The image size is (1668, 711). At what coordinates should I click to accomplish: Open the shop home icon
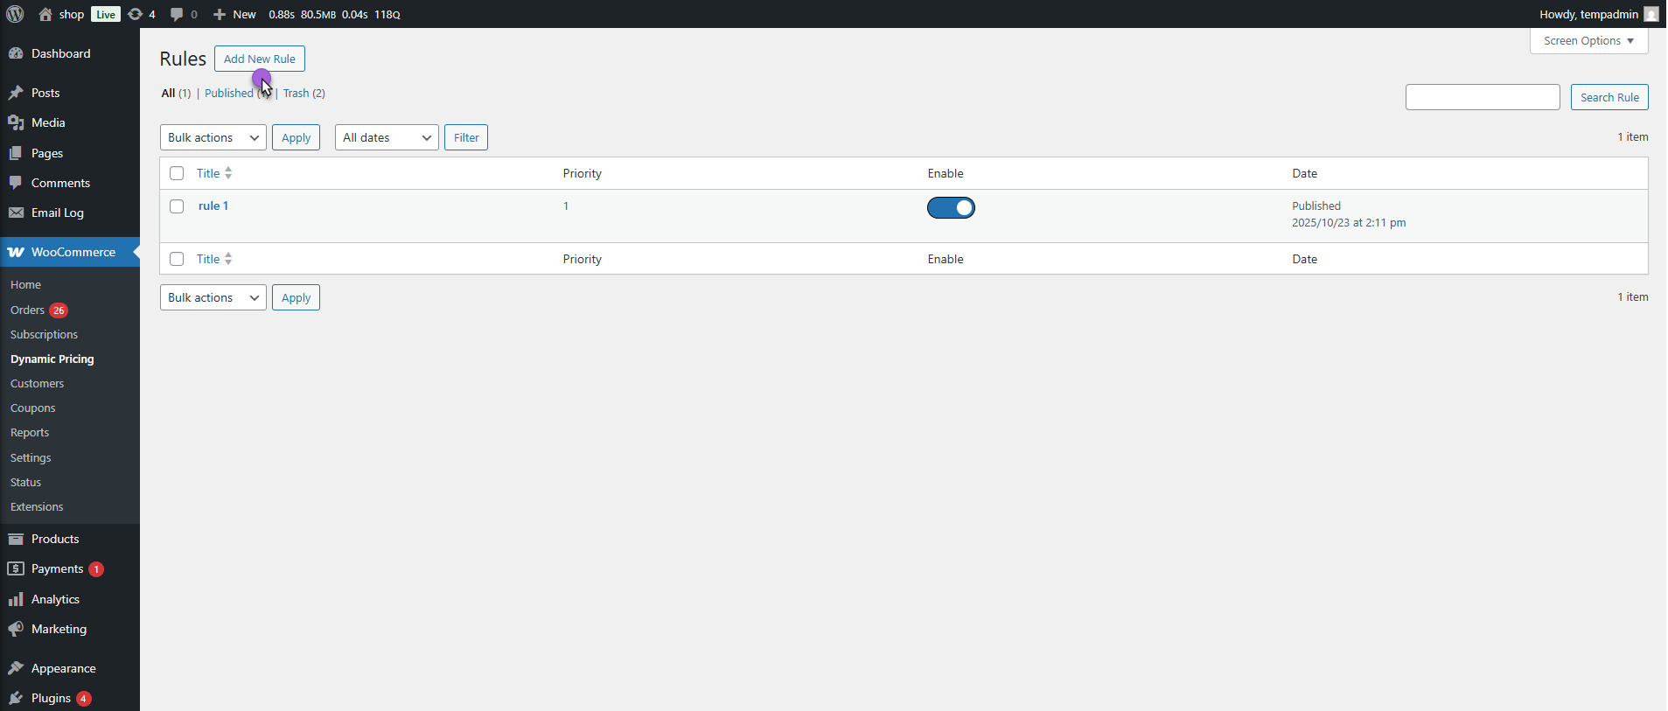pos(45,14)
